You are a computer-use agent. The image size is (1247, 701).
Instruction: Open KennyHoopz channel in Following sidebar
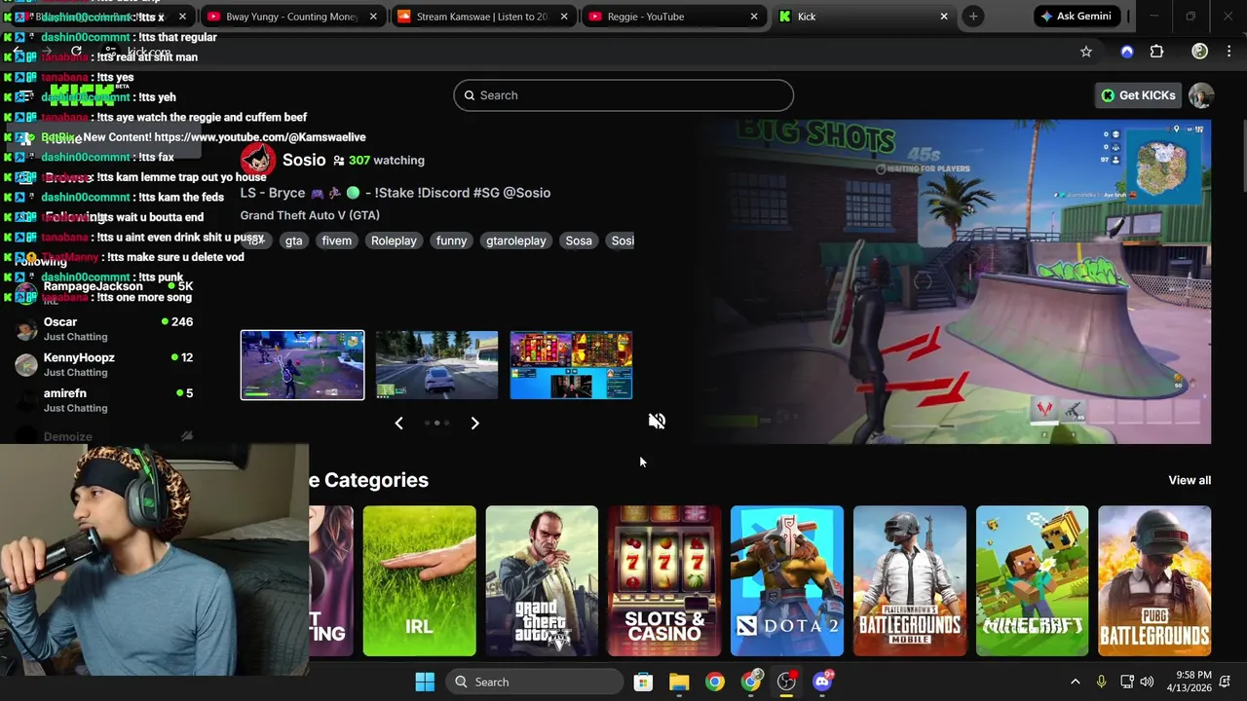pyautogui.click(x=104, y=364)
